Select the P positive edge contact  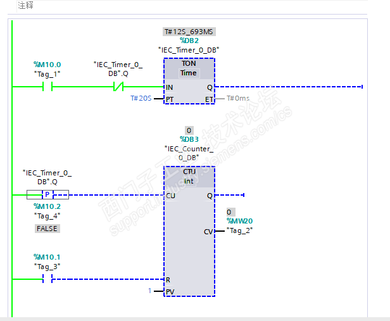47,194
